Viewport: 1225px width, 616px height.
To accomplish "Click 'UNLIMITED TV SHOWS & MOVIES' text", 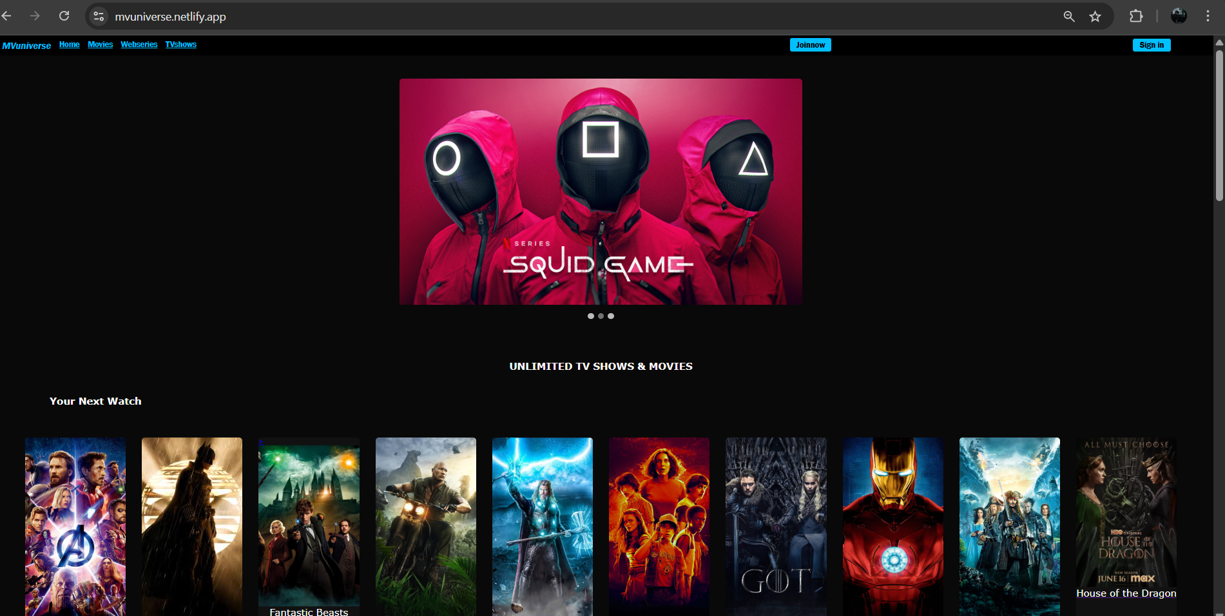I will pyautogui.click(x=601, y=366).
